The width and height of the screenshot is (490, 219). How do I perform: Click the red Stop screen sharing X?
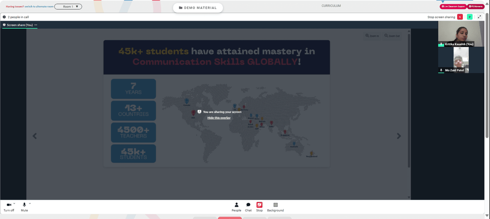[x=460, y=17]
